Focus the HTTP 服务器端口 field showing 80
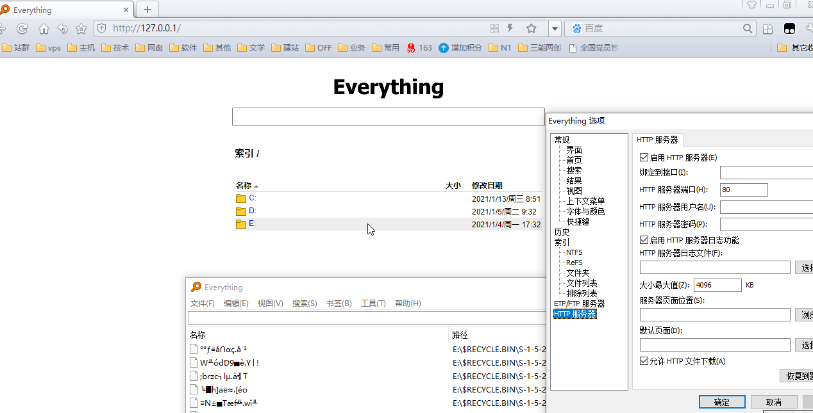 [x=744, y=190]
